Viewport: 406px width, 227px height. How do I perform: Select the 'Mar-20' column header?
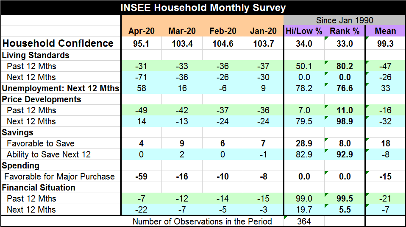(182, 31)
